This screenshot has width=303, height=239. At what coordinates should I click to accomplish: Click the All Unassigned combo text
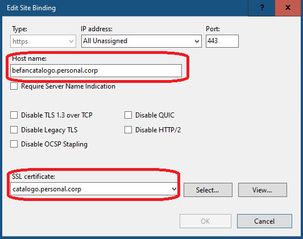click(105, 41)
